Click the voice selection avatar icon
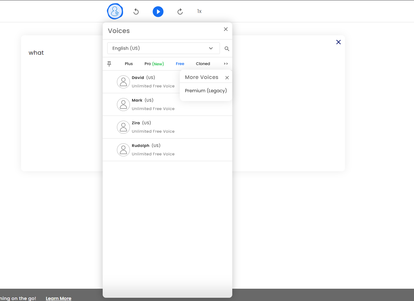 [115, 12]
